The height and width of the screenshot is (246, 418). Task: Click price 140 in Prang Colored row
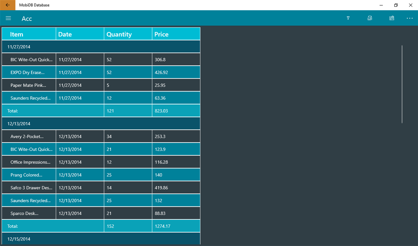pyautogui.click(x=176, y=175)
